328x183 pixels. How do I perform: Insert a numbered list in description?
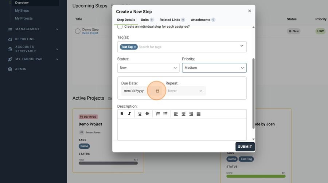coord(158,114)
